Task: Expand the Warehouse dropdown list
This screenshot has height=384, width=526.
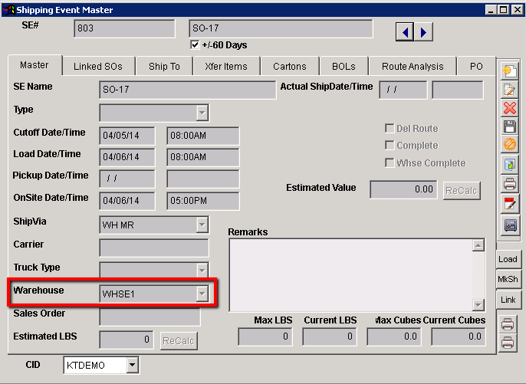Action: 202,294
